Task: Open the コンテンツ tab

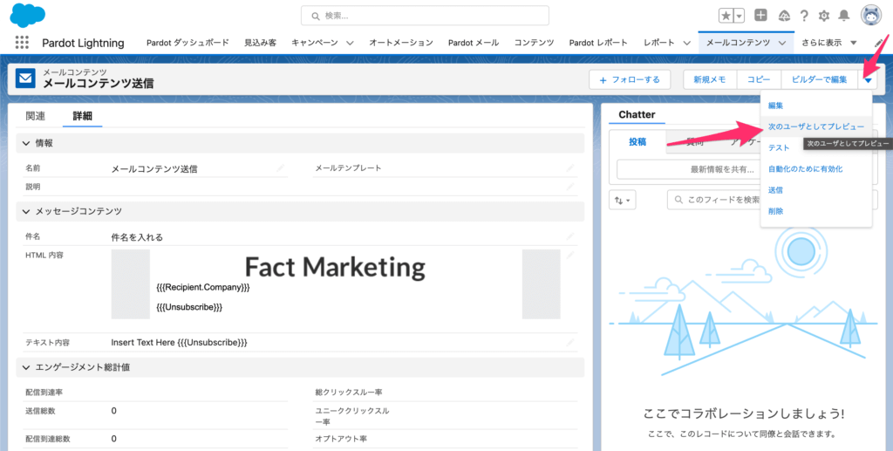Action: (x=534, y=43)
